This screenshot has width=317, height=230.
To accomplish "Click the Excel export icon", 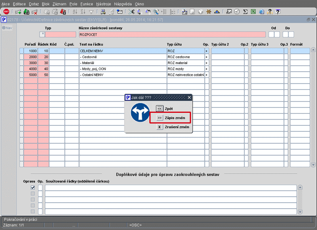I will point(253,12).
